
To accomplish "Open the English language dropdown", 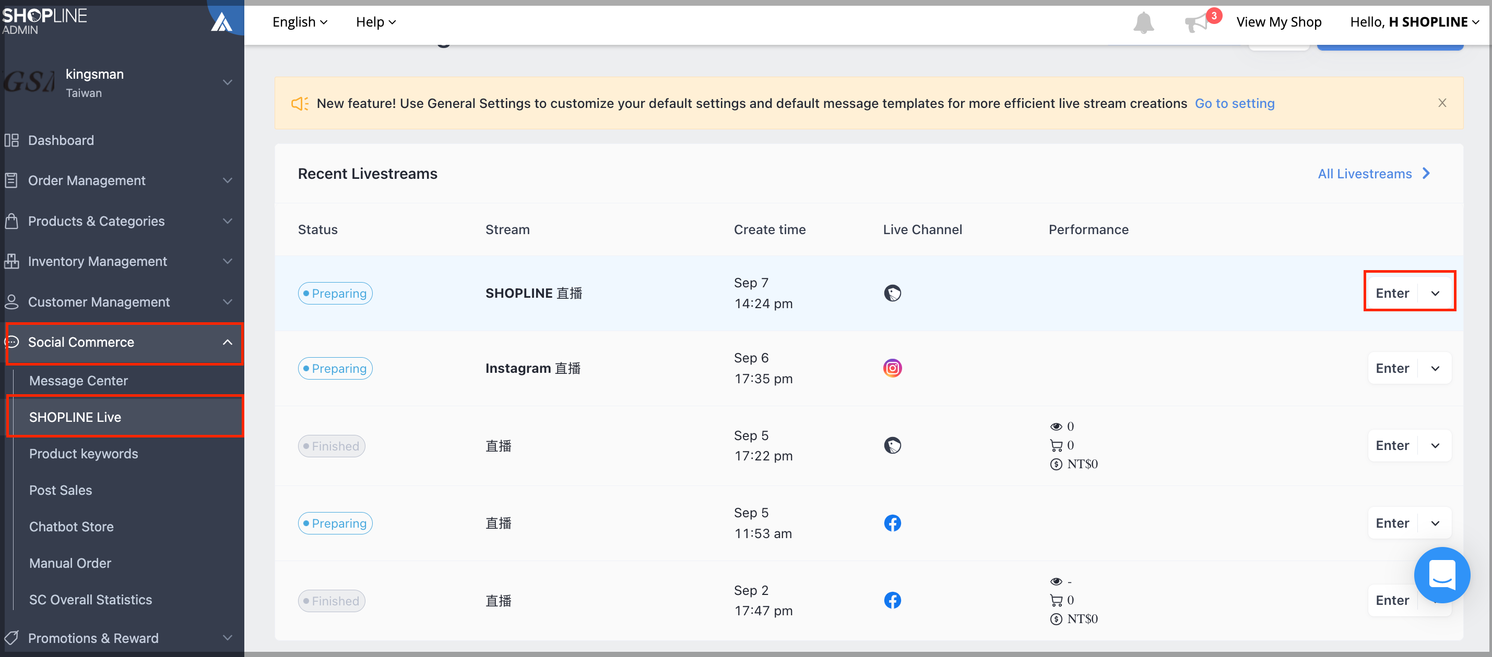I will pyautogui.click(x=300, y=22).
